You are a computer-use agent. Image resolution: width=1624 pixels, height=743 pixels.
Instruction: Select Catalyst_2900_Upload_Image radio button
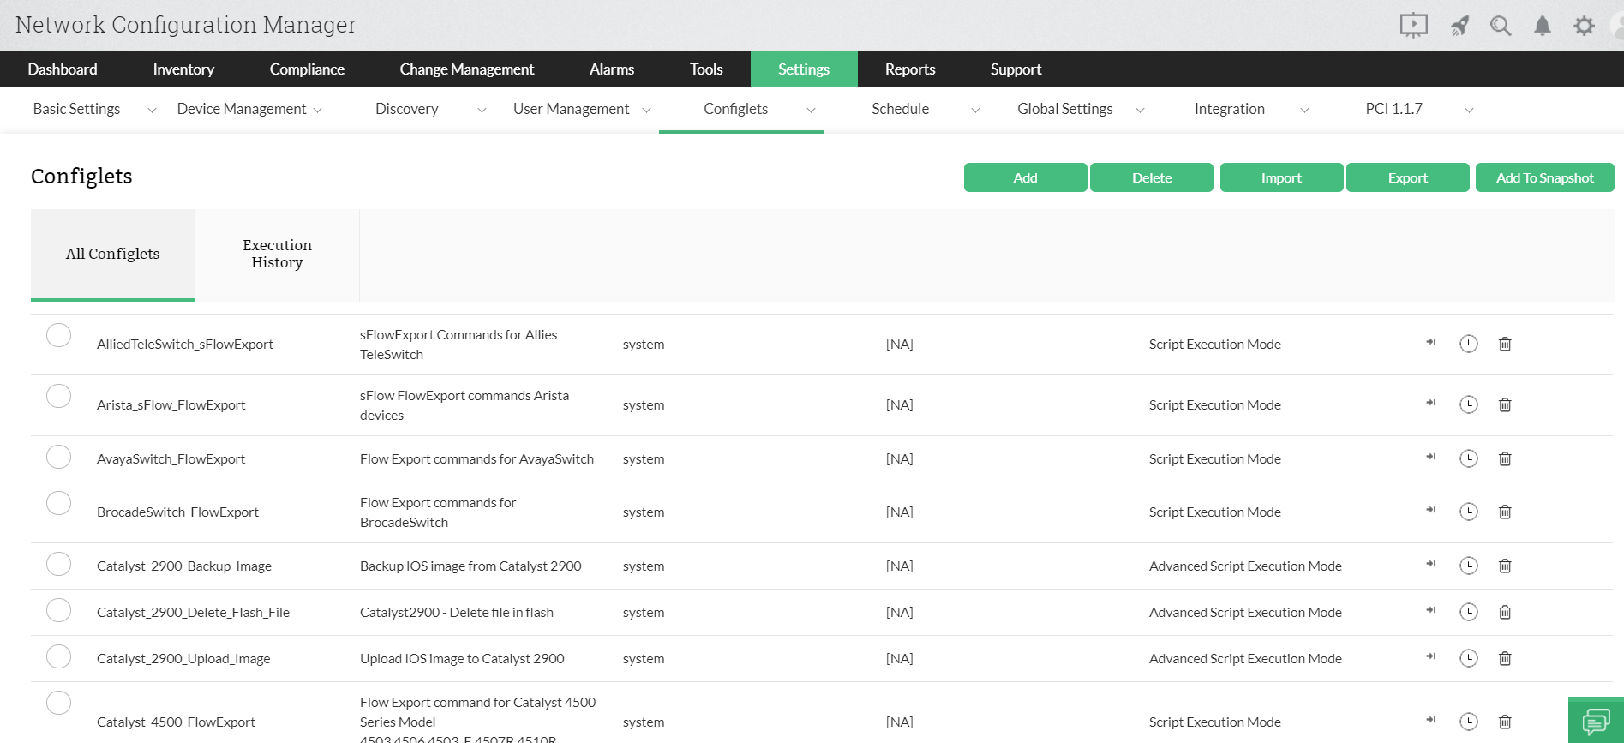click(x=58, y=657)
